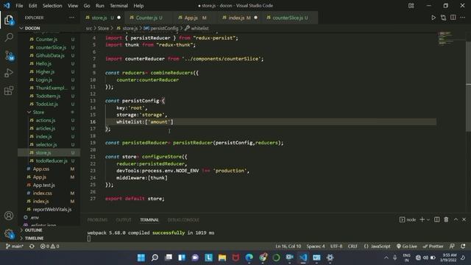Open the Explorer view in activity bar

click(x=9, y=20)
